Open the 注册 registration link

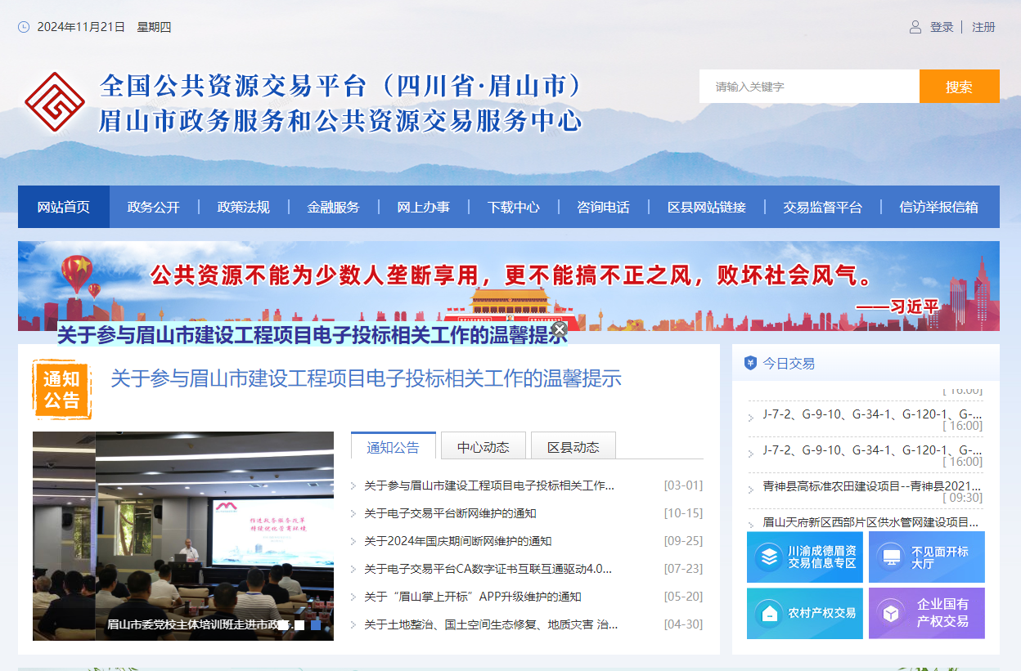[983, 26]
